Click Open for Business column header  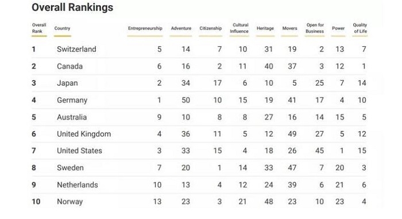click(315, 28)
